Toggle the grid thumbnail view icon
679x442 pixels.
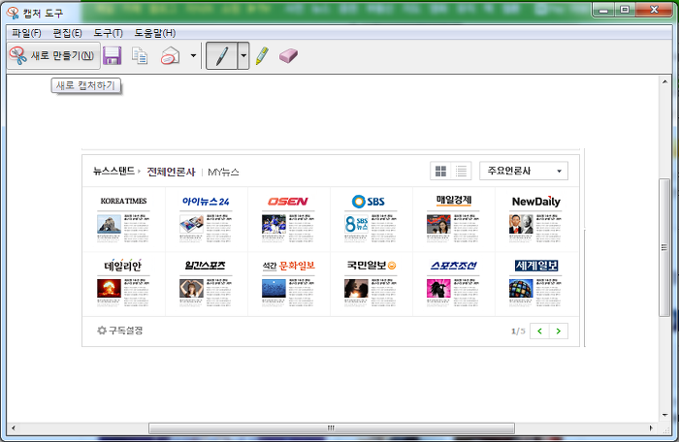click(x=440, y=171)
